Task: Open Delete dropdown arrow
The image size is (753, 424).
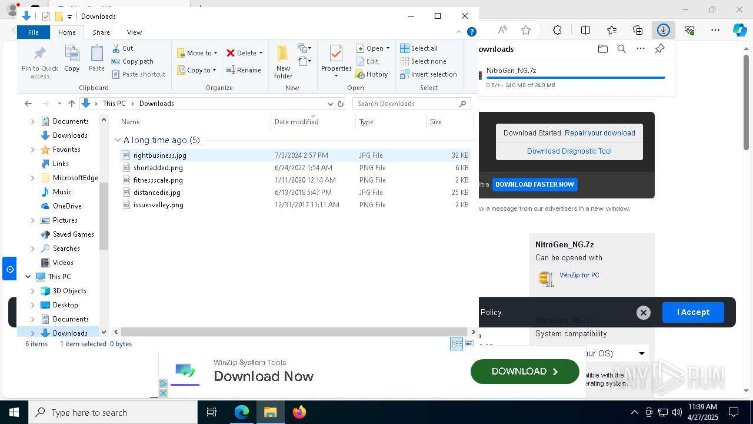Action: click(x=261, y=53)
